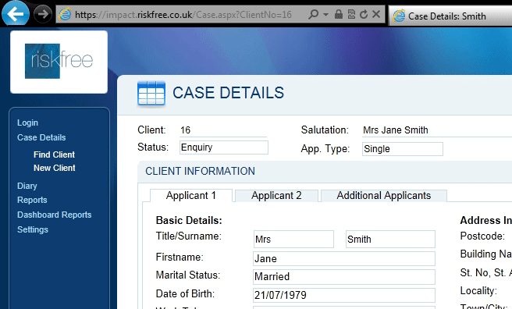The width and height of the screenshot is (512, 309).
Task: Click the Title field containing Mrs
Action: pyautogui.click(x=293, y=240)
